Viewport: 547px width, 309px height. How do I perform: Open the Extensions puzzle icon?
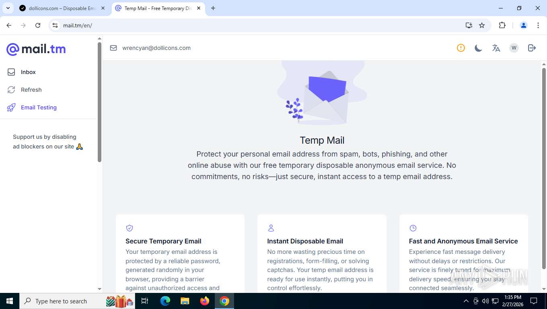click(x=502, y=25)
